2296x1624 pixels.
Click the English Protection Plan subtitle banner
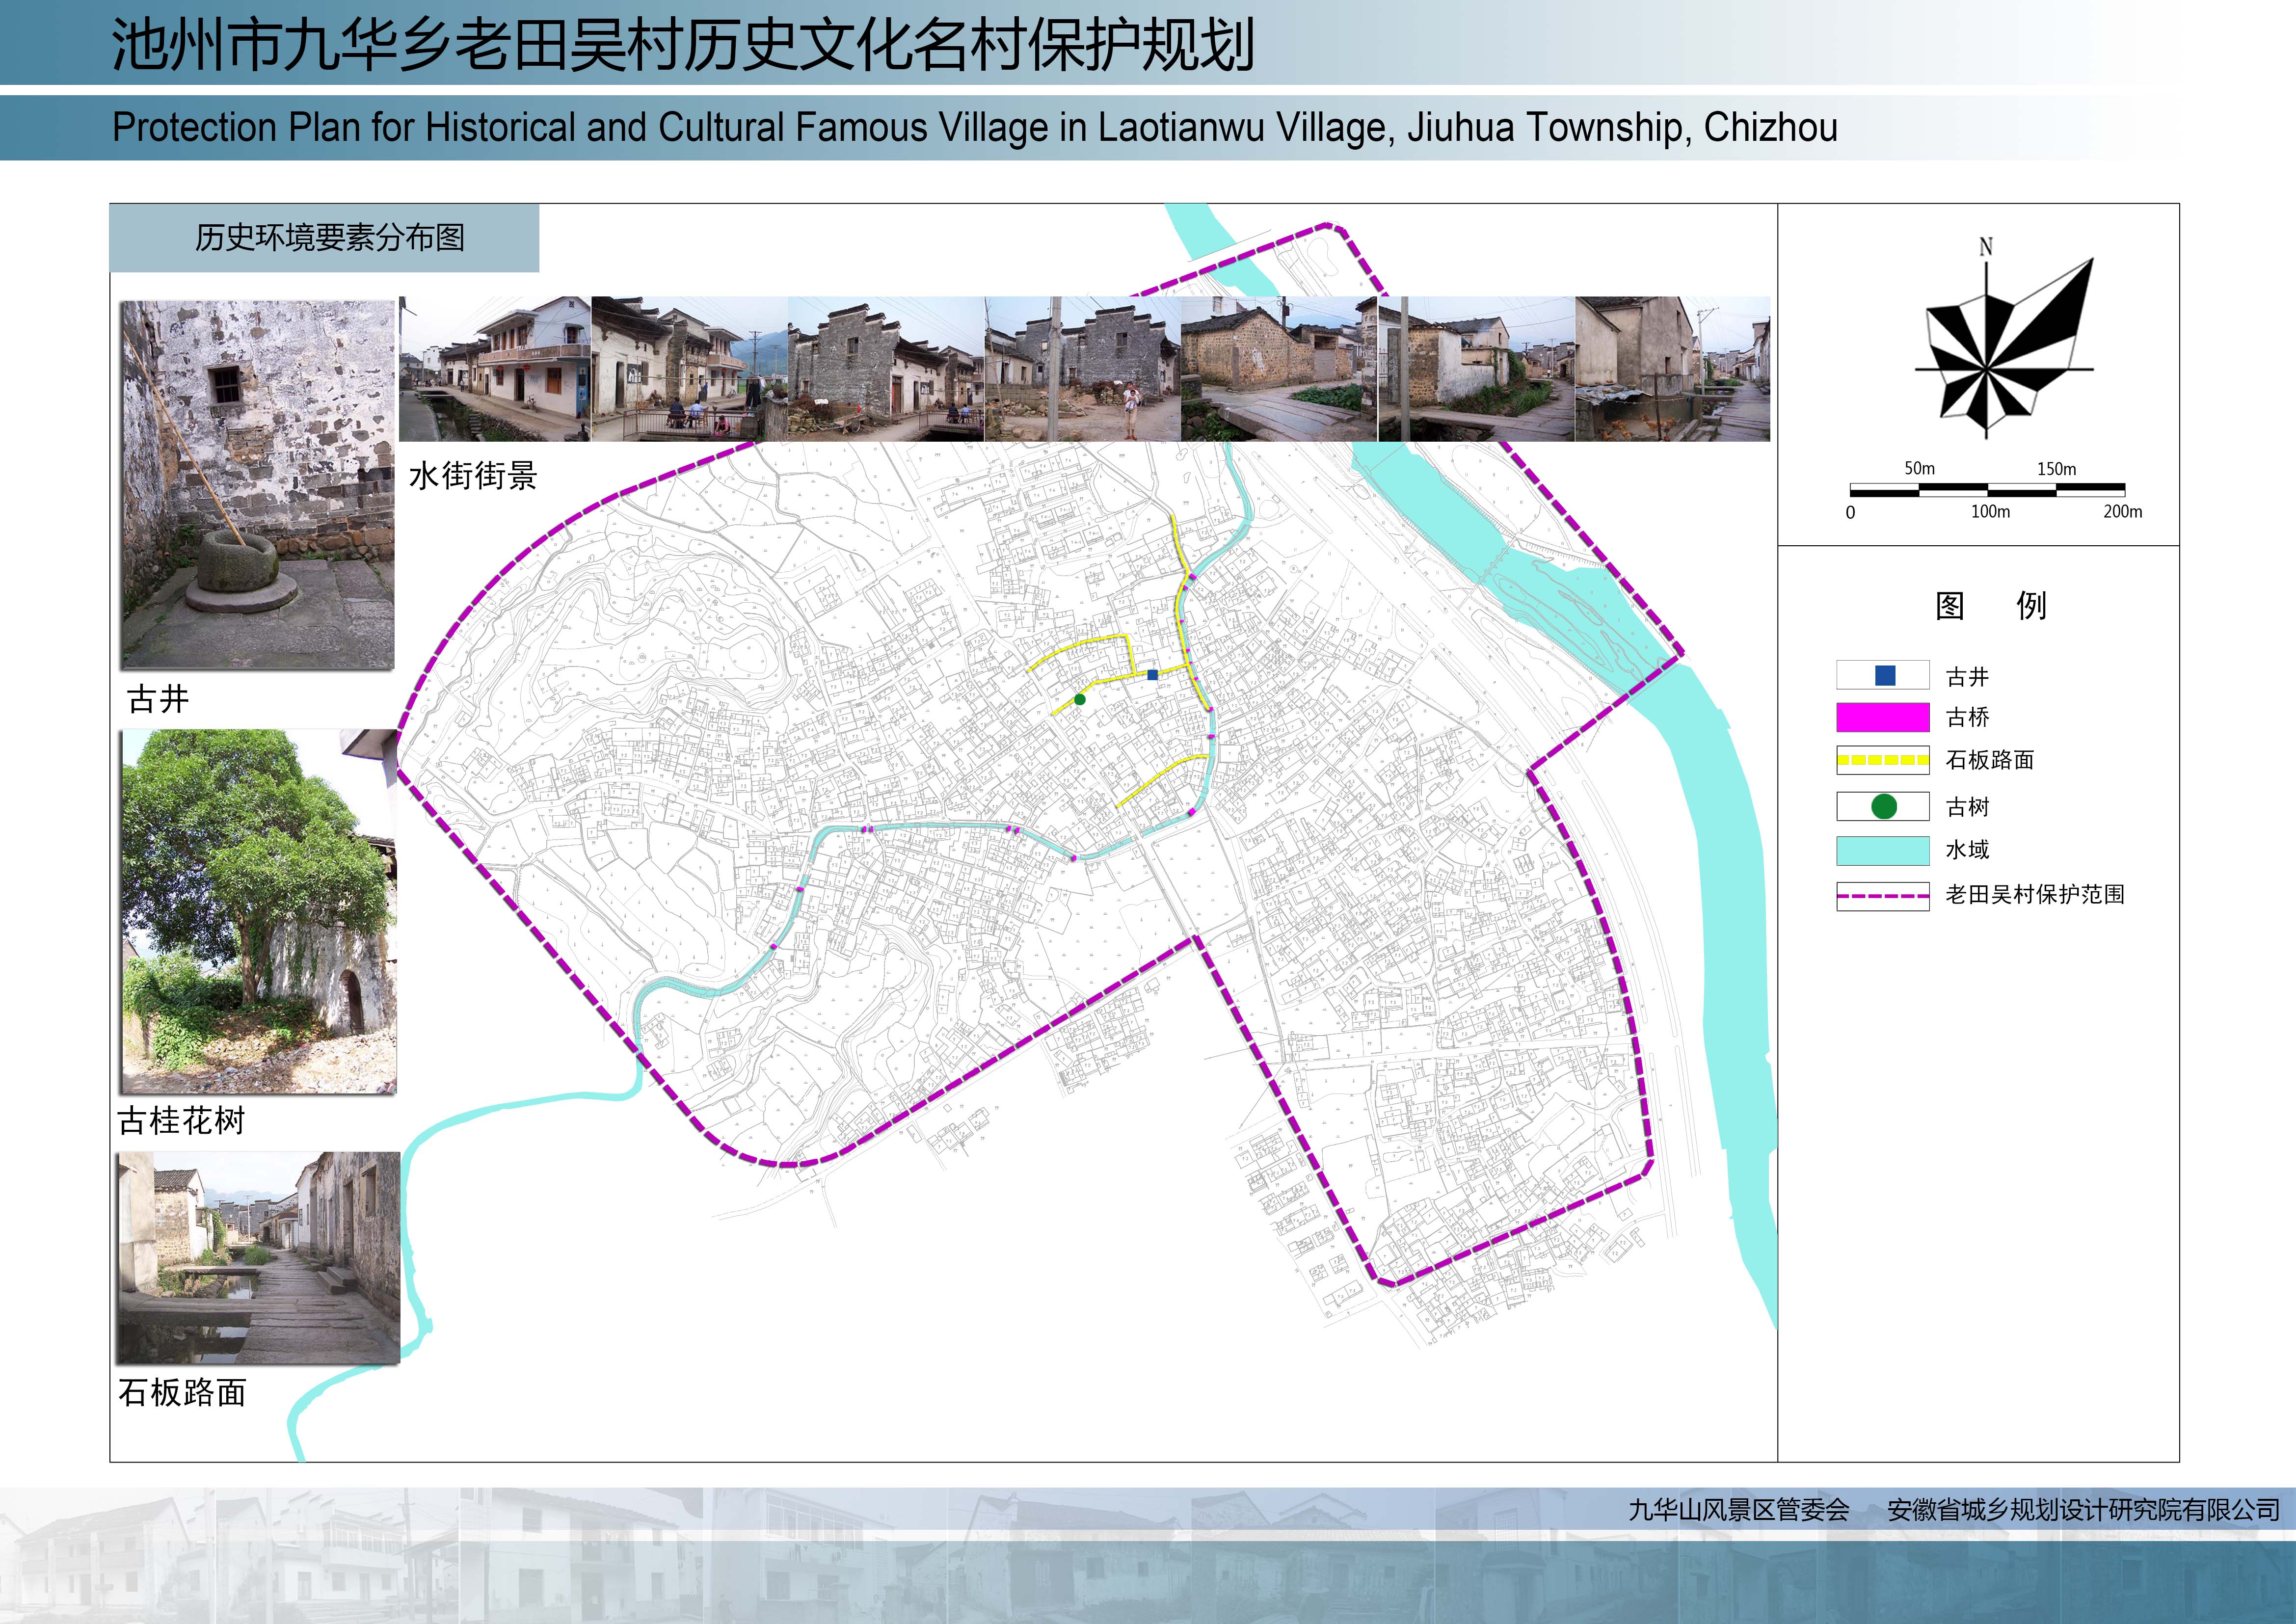(975, 128)
